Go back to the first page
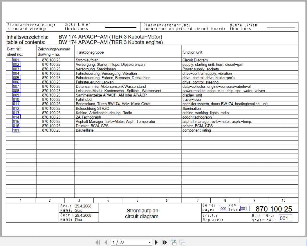 tap(98, 242)
